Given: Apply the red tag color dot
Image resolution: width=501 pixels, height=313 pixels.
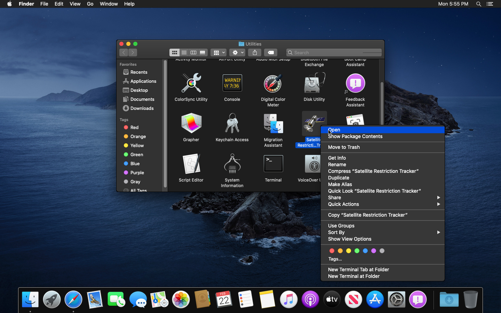Looking at the screenshot, I should 332,251.
